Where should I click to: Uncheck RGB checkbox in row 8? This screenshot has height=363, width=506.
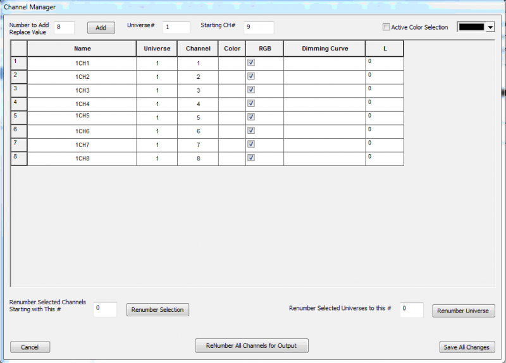(x=251, y=157)
